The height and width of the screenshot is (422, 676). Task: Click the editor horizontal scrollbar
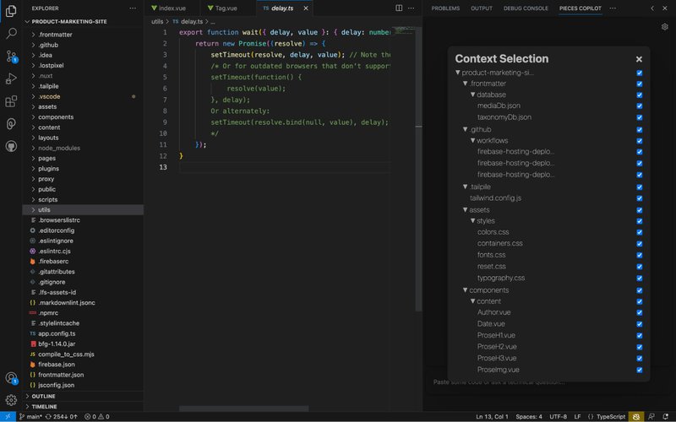[243, 408]
